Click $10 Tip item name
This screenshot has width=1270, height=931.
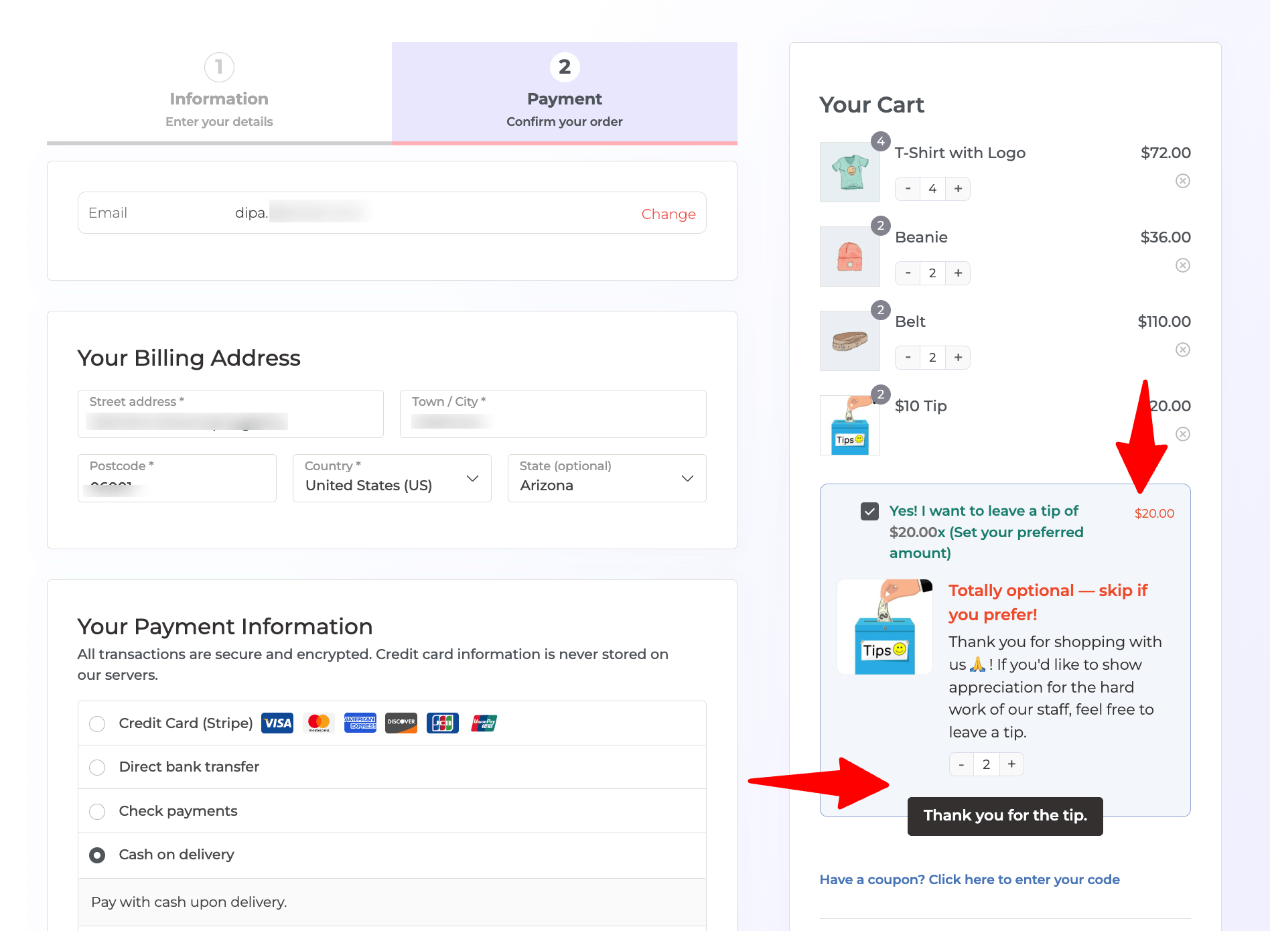coord(920,406)
